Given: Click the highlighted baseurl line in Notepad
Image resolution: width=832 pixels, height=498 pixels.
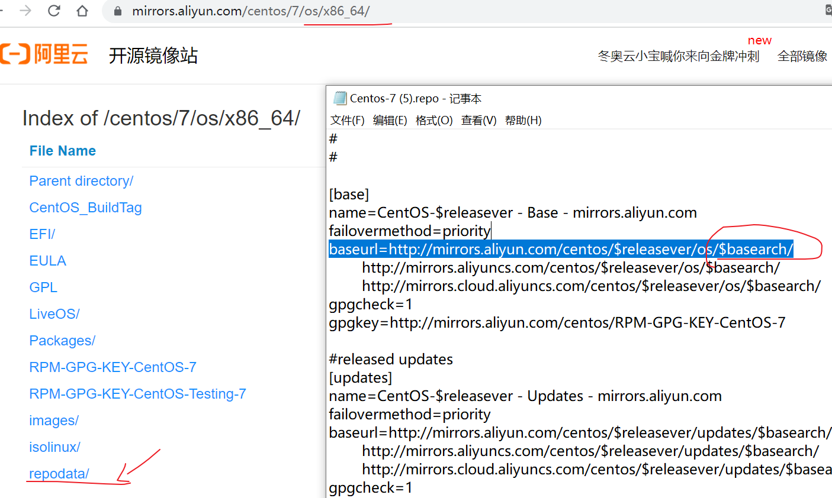Looking at the screenshot, I should coord(561,249).
